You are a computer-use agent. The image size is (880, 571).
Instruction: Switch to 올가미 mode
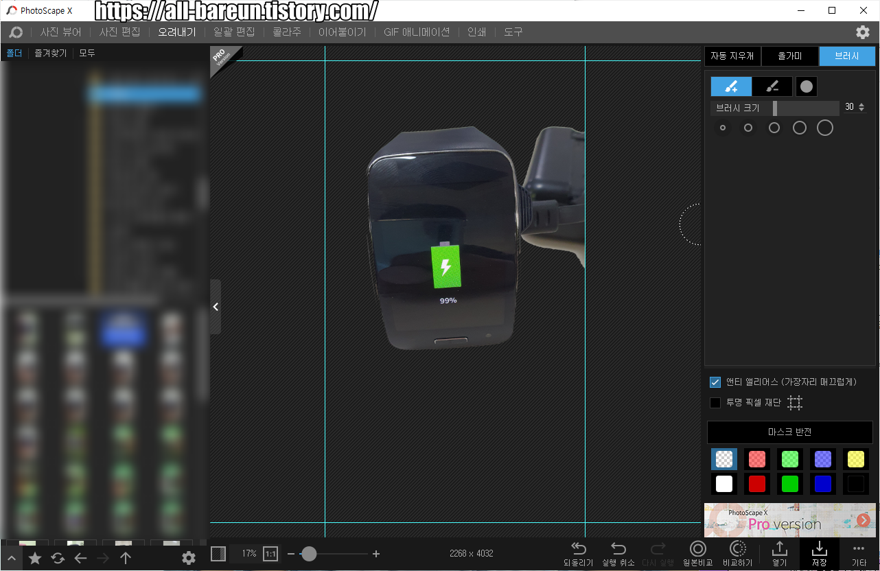789,56
